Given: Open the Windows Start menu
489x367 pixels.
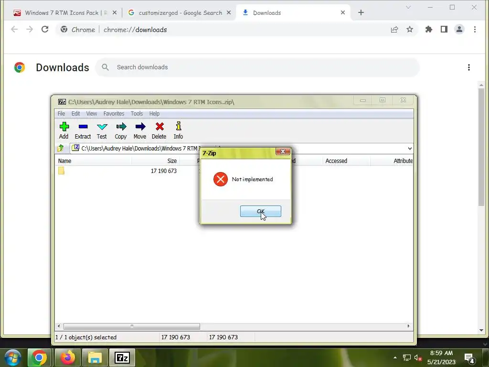Looking at the screenshot, I should click(12, 357).
